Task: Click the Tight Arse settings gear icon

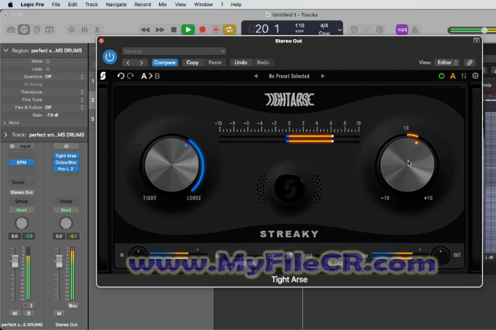Action: click(475, 76)
